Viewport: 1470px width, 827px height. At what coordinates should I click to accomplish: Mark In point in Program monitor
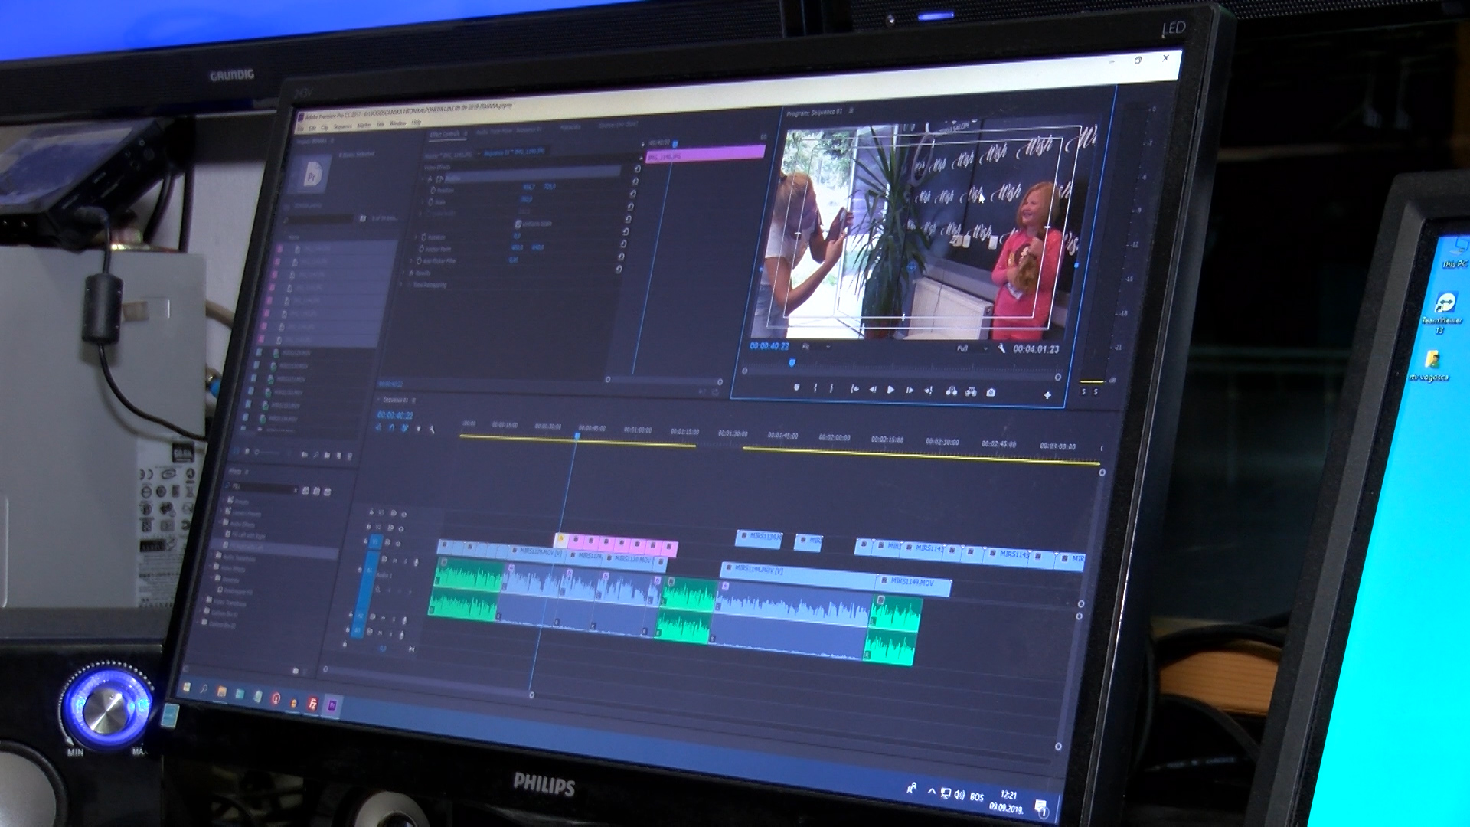click(815, 388)
